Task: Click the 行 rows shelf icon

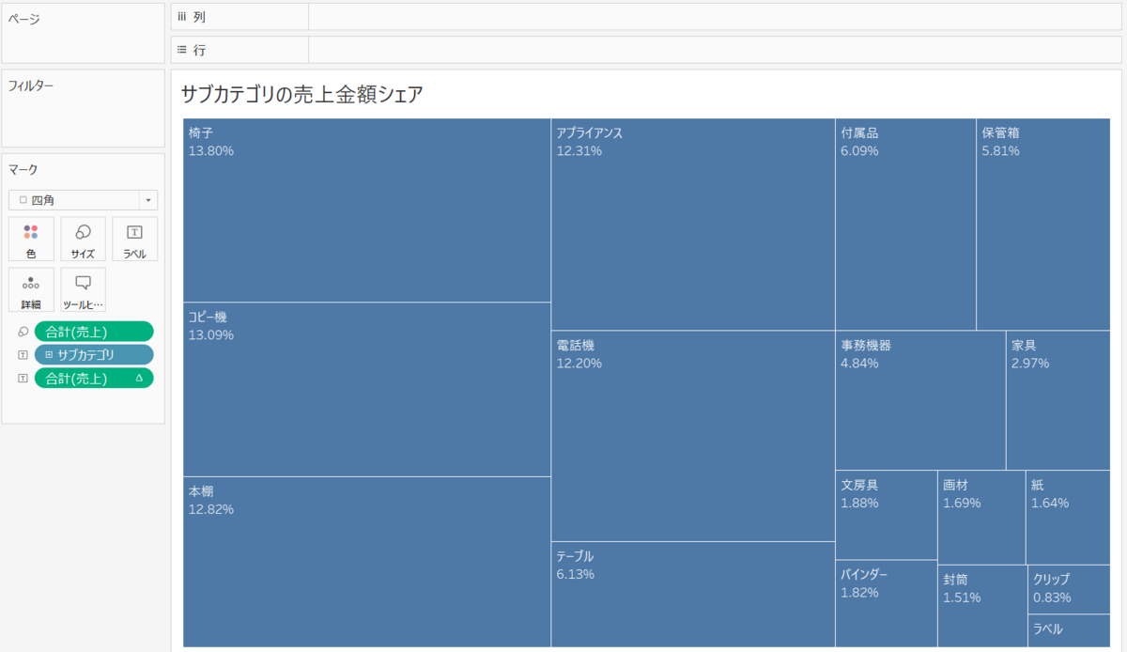Action: [182, 49]
